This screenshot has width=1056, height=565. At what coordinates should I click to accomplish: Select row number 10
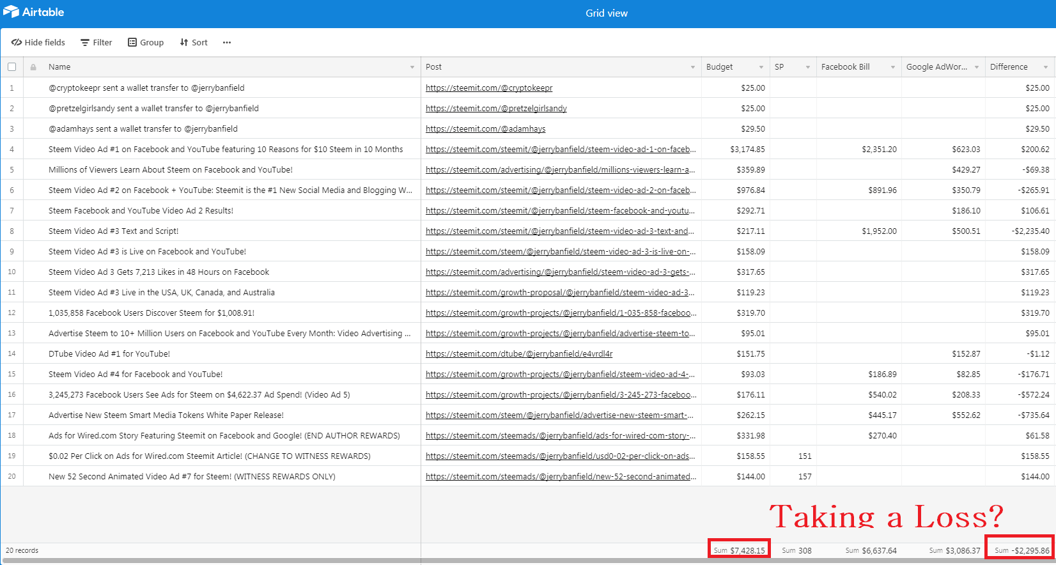12,272
